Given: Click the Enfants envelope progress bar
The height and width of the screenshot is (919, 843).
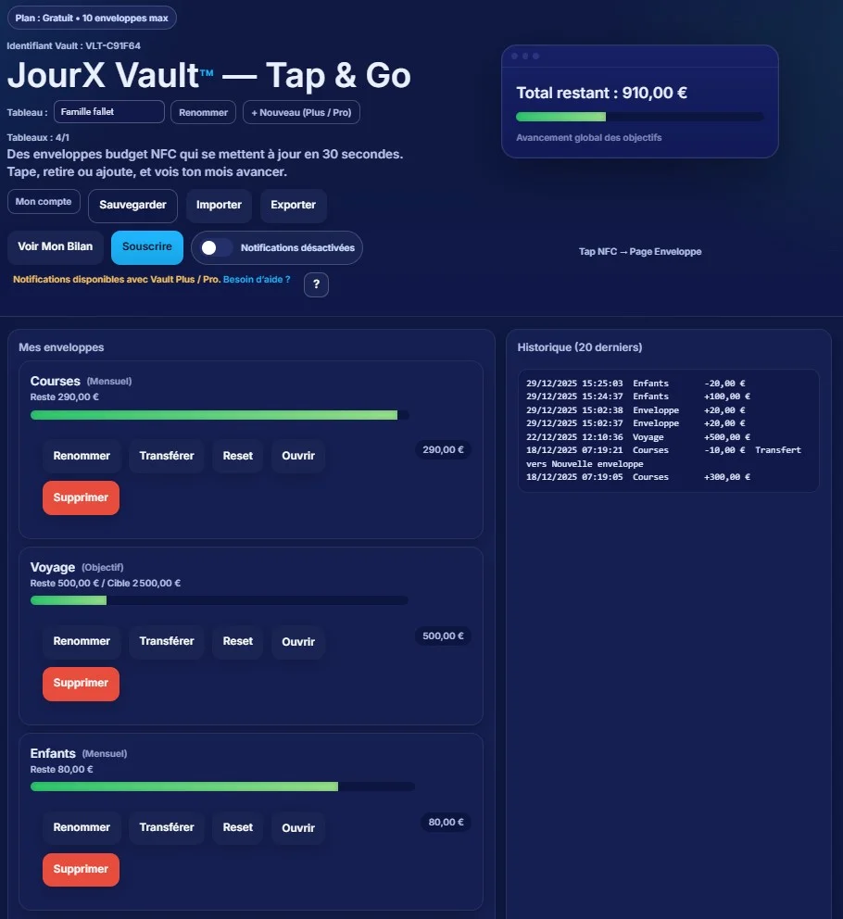Looking at the screenshot, I should (222, 787).
